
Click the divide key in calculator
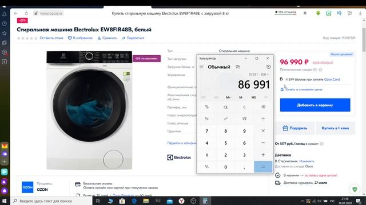[263, 119]
